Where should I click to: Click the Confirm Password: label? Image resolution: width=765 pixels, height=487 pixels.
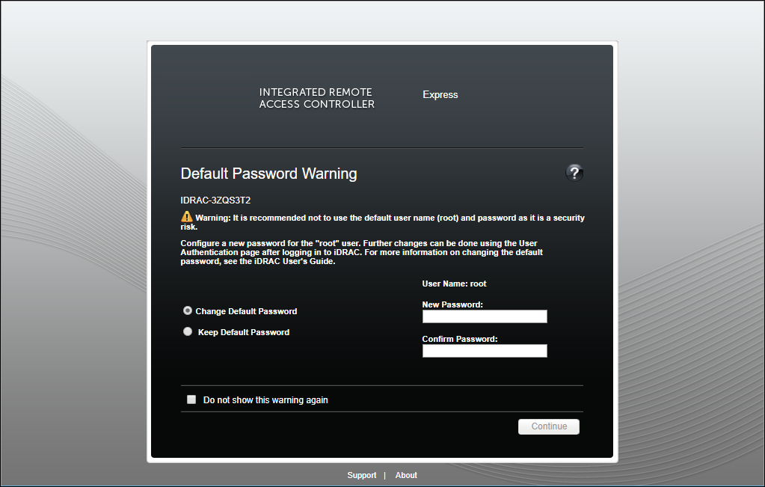460,339
